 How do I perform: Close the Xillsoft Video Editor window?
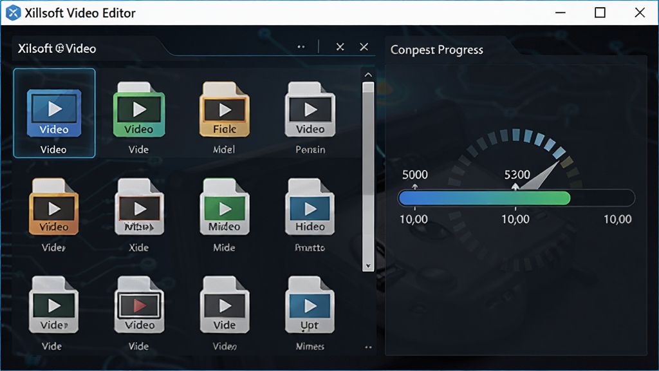(640, 13)
